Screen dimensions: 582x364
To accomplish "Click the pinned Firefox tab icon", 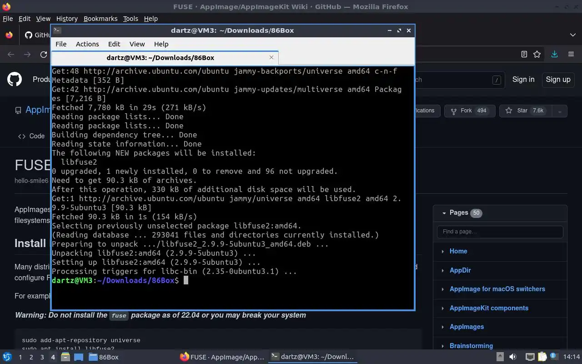I will (x=9, y=35).
